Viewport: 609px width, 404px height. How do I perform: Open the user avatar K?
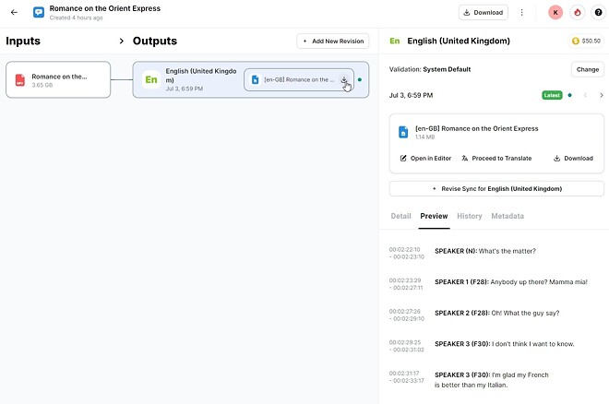[x=555, y=13]
